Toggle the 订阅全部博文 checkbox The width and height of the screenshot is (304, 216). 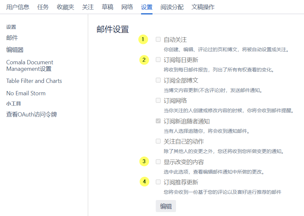pyautogui.click(x=158, y=80)
